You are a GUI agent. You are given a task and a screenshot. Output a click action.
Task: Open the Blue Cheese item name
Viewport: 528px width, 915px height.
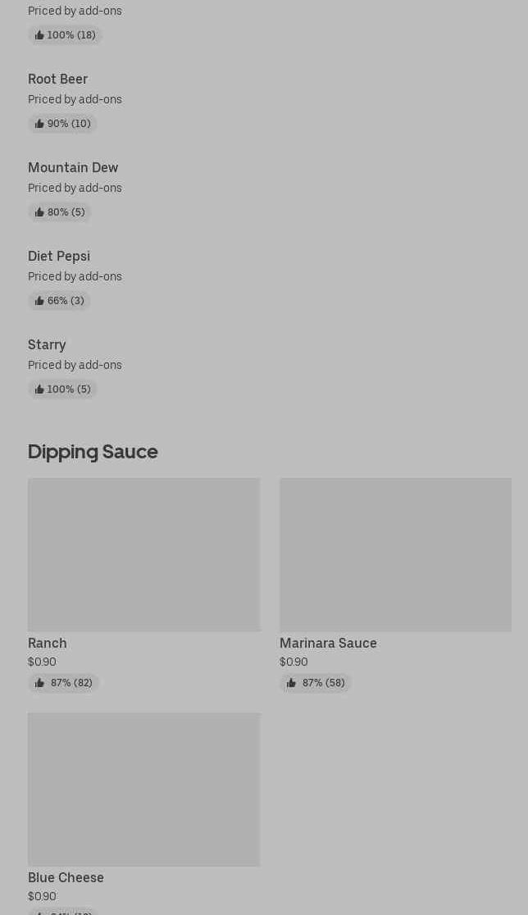[66, 877]
